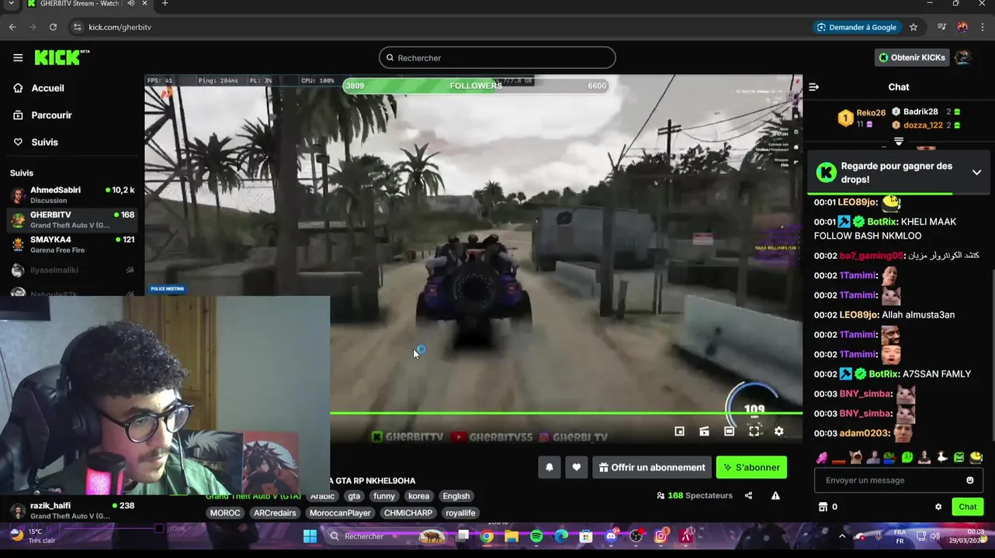This screenshot has width=995, height=558.
Task: Toggle stream notification bell
Action: (x=550, y=467)
